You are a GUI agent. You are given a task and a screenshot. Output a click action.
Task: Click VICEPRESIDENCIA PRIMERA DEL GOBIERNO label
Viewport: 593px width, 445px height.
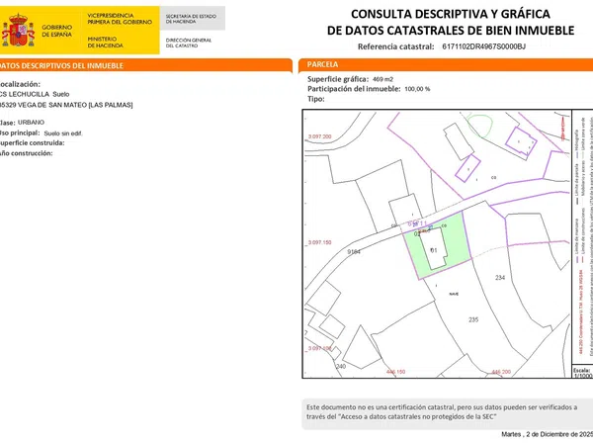pyautogui.click(x=120, y=19)
